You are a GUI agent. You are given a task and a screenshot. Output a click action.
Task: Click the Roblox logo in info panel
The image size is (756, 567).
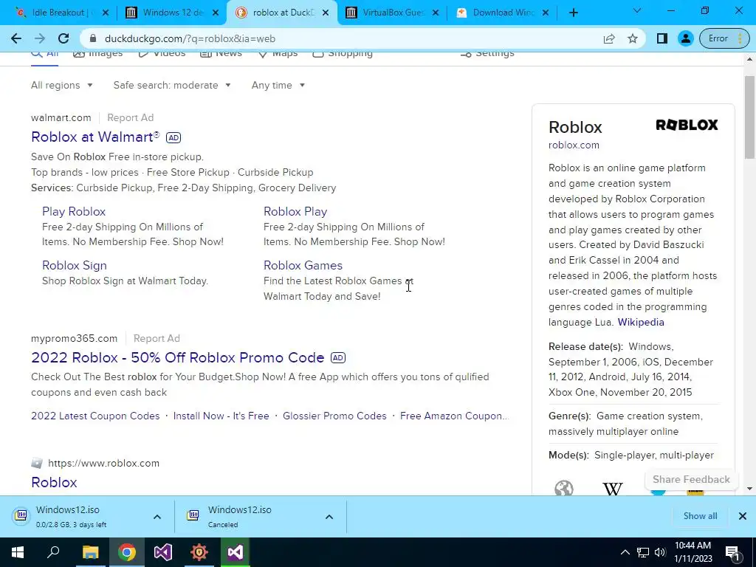click(x=687, y=126)
